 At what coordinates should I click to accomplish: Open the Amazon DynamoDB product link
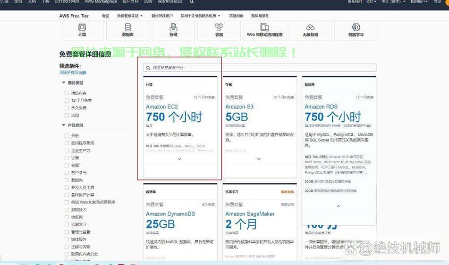pyautogui.click(x=171, y=214)
